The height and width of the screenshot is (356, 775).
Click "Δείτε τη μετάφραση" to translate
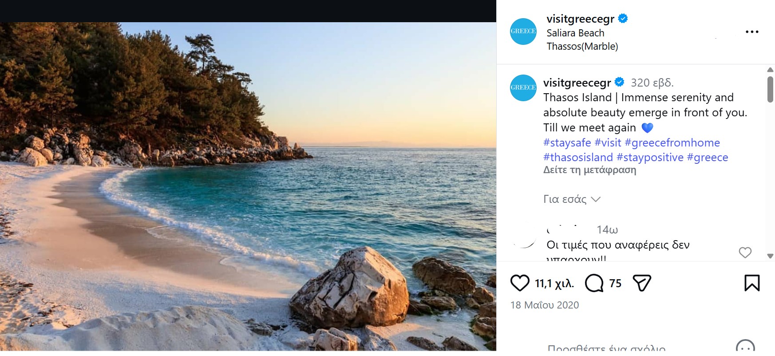(589, 170)
